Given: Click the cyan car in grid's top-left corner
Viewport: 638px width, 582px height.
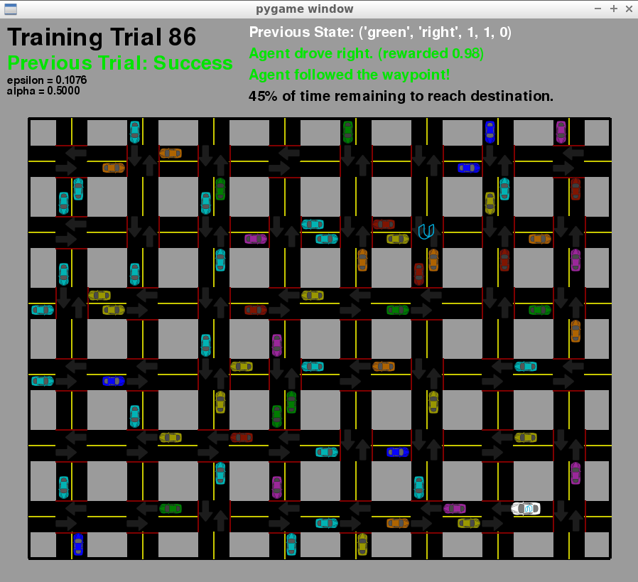Looking at the screenshot, I should point(135,131).
